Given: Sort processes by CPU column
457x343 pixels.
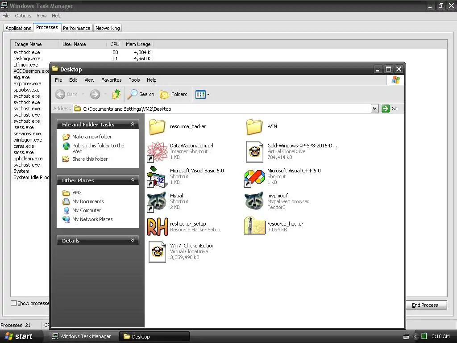Looking at the screenshot, I should (x=115, y=44).
